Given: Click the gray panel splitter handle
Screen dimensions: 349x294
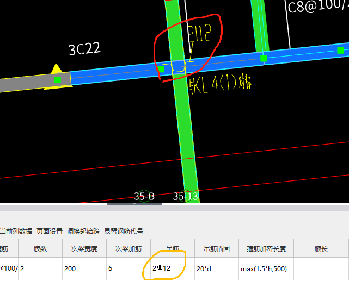Looking at the screenshot, I should 134,204.
